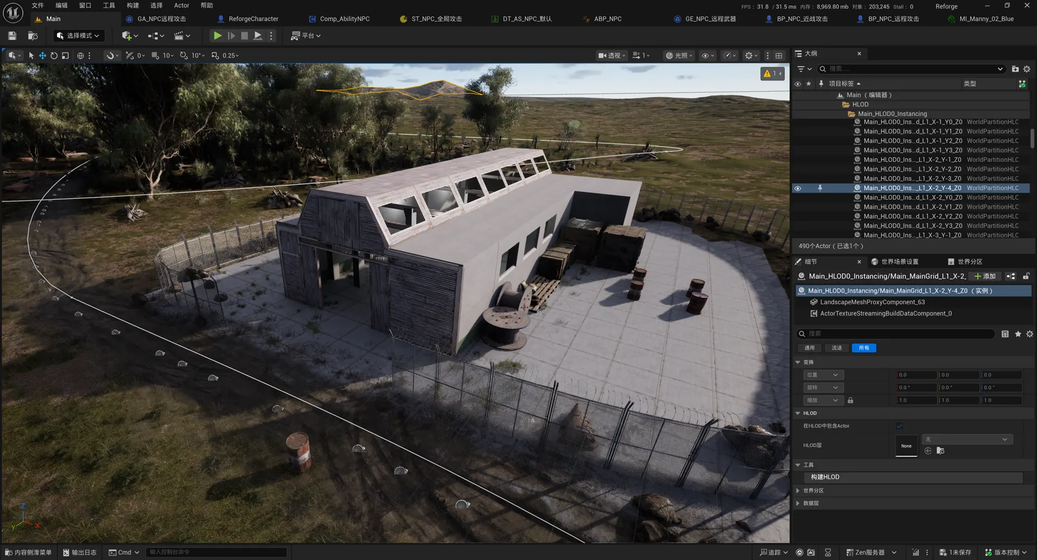Switch to the ReforgeCharacter tab
1037x560 pixels.
point(253,19)
